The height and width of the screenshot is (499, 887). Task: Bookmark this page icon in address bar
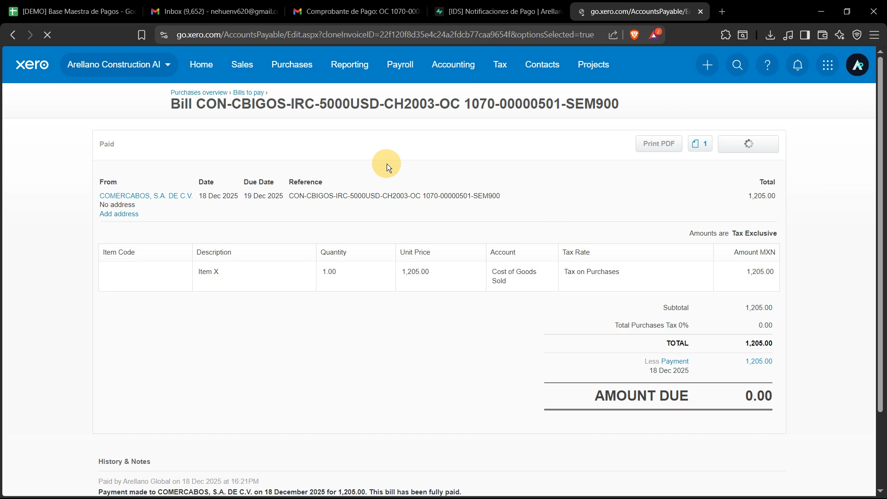[141, 35]
